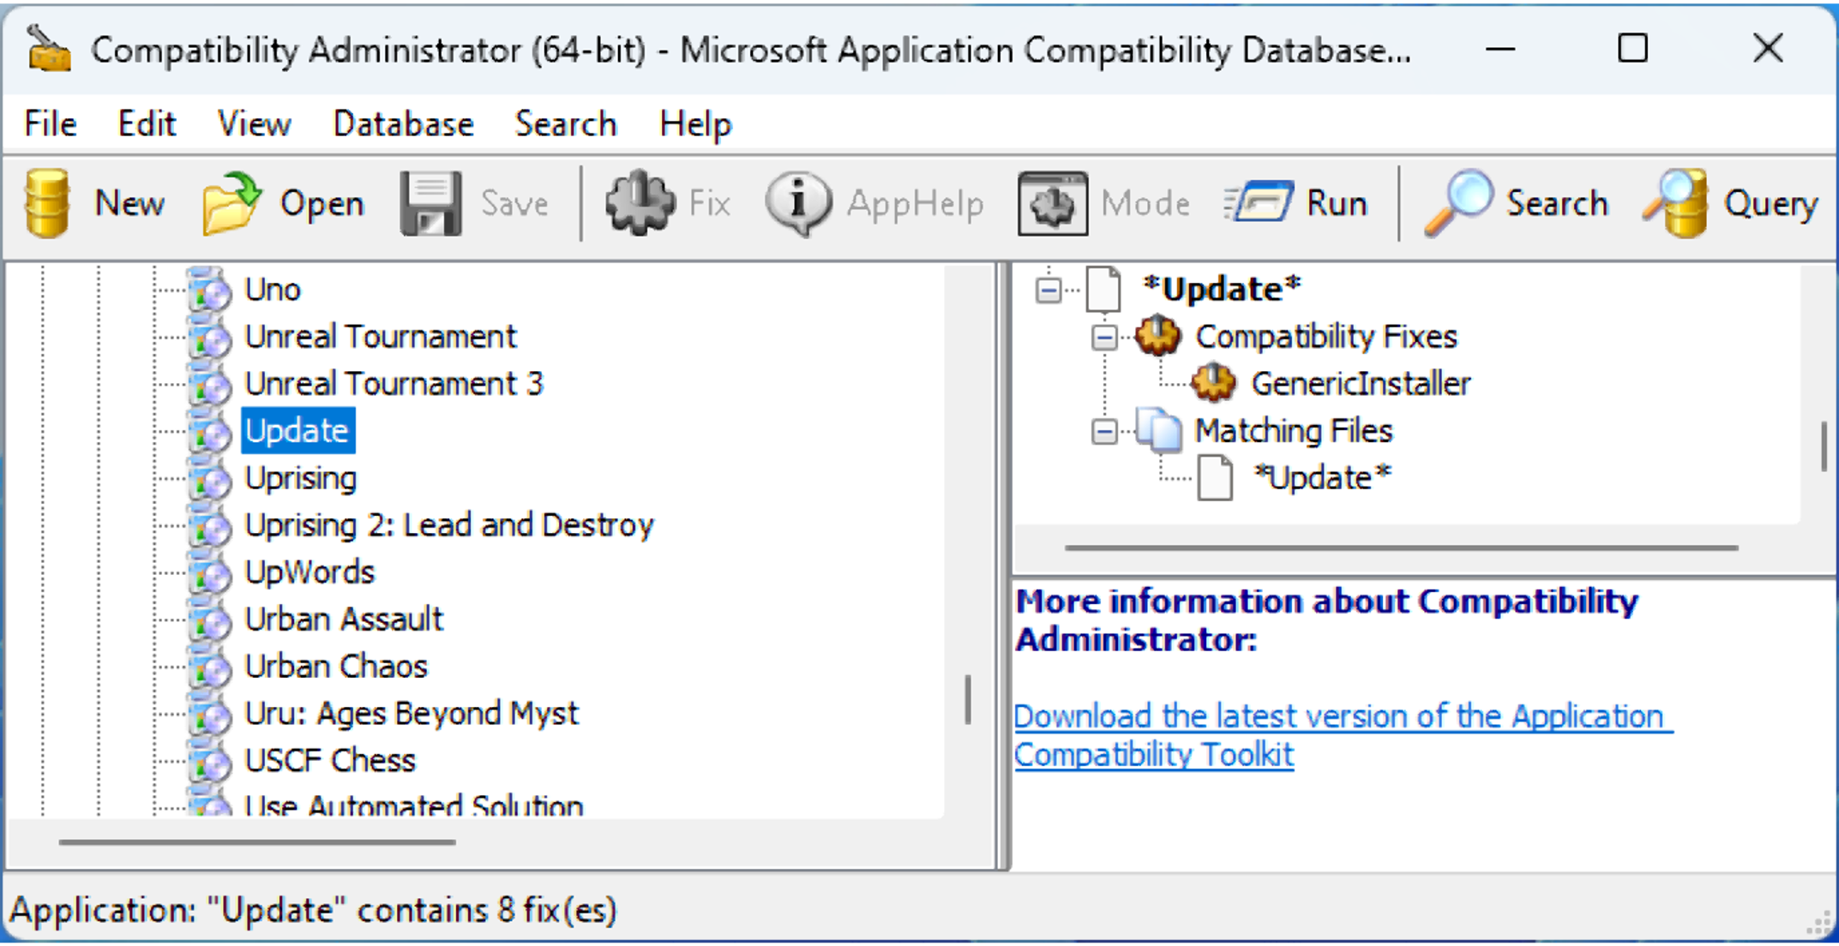This screenshot has width=1839, height=946.
Task: Collapse the bold *Update* root node
Action: click(x=1048, y=290)
